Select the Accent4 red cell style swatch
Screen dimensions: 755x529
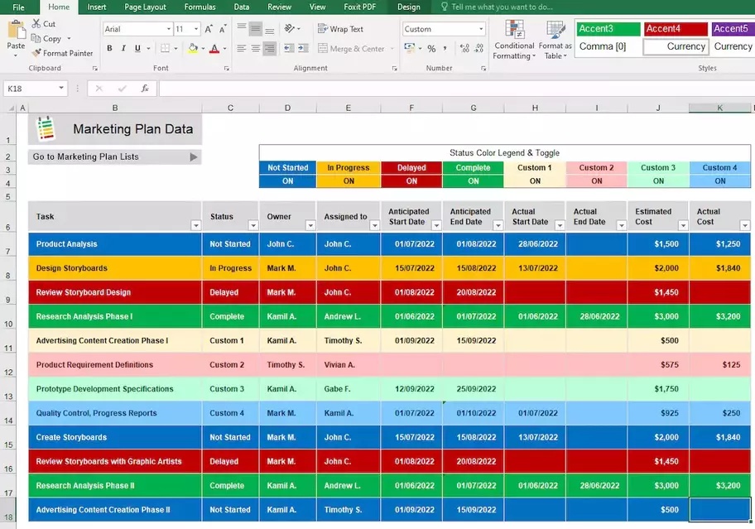[x=676, y=29]
